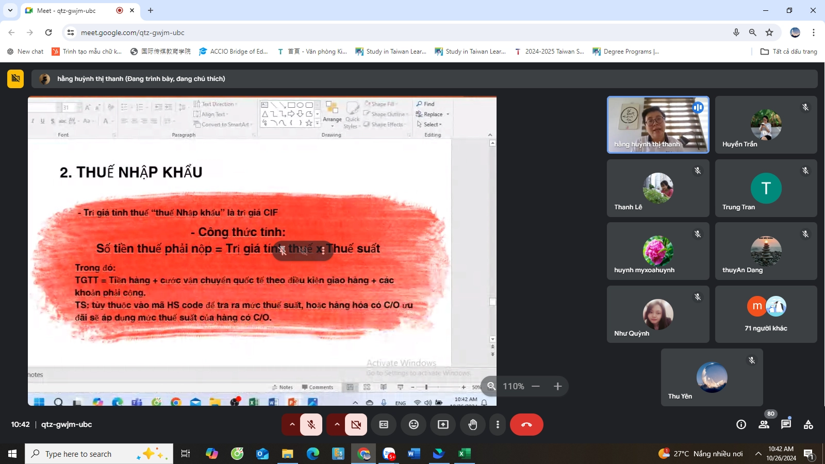Open the activities icon
Screen dimensions: 825x464
(x=808, y=424)
